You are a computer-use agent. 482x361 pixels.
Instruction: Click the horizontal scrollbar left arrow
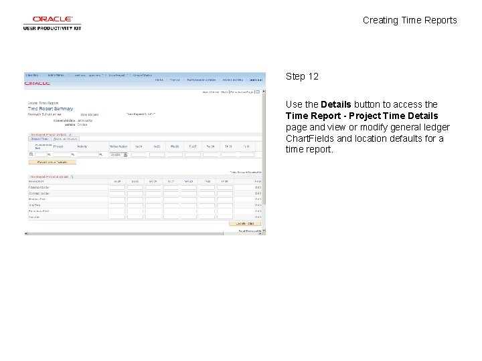[26, 233]
